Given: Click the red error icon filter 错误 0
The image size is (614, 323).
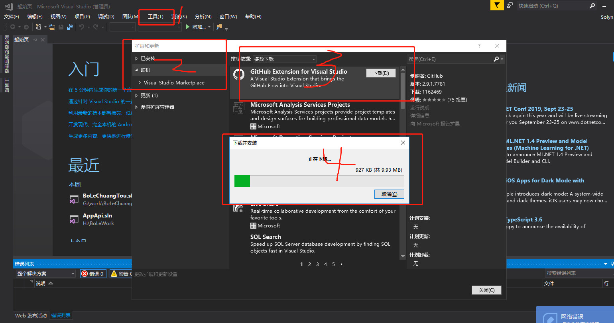Looking at the screenshot, I should point(85,274).
